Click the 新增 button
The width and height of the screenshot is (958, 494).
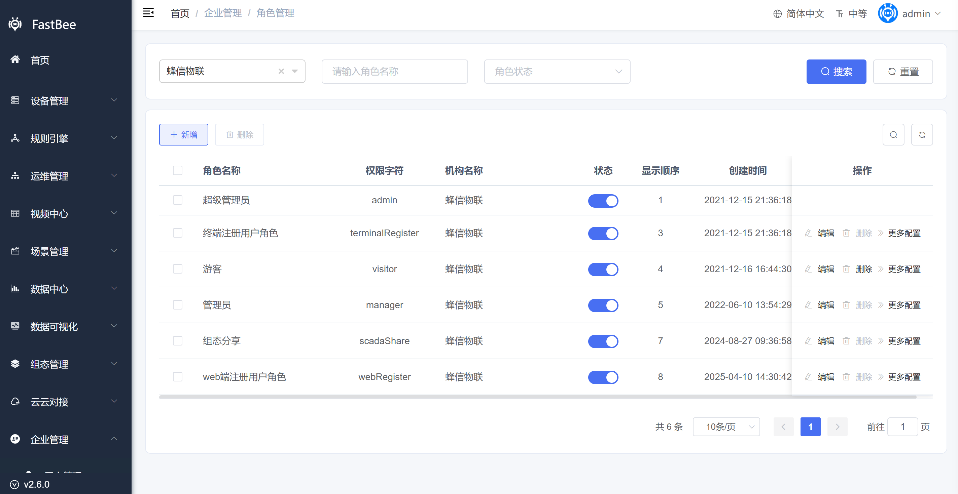tap(183, 134)
